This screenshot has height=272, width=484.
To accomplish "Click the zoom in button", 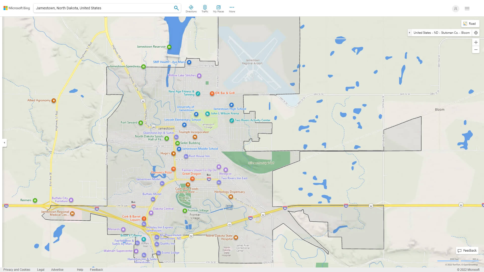I will 476,42.
